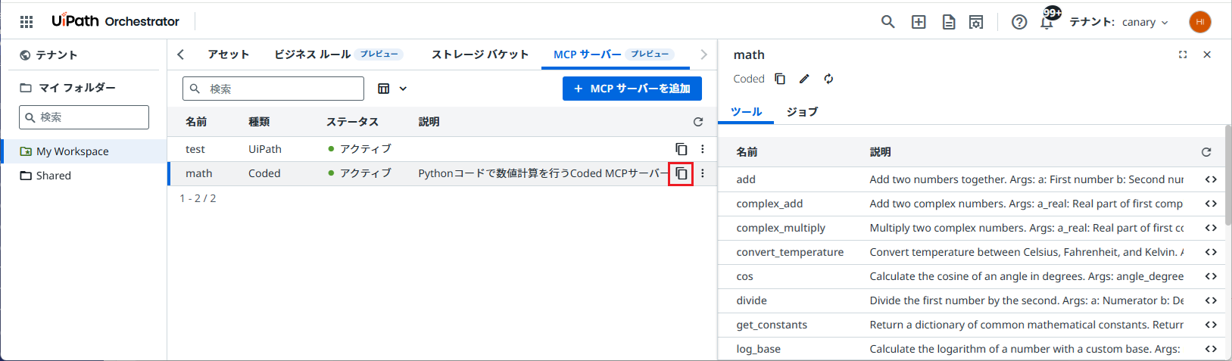Image resolution: width=1232 pixels, height=361 pixels.
Task: Copy the URL next to Coded in the detail panel
Action: [780, 79]
